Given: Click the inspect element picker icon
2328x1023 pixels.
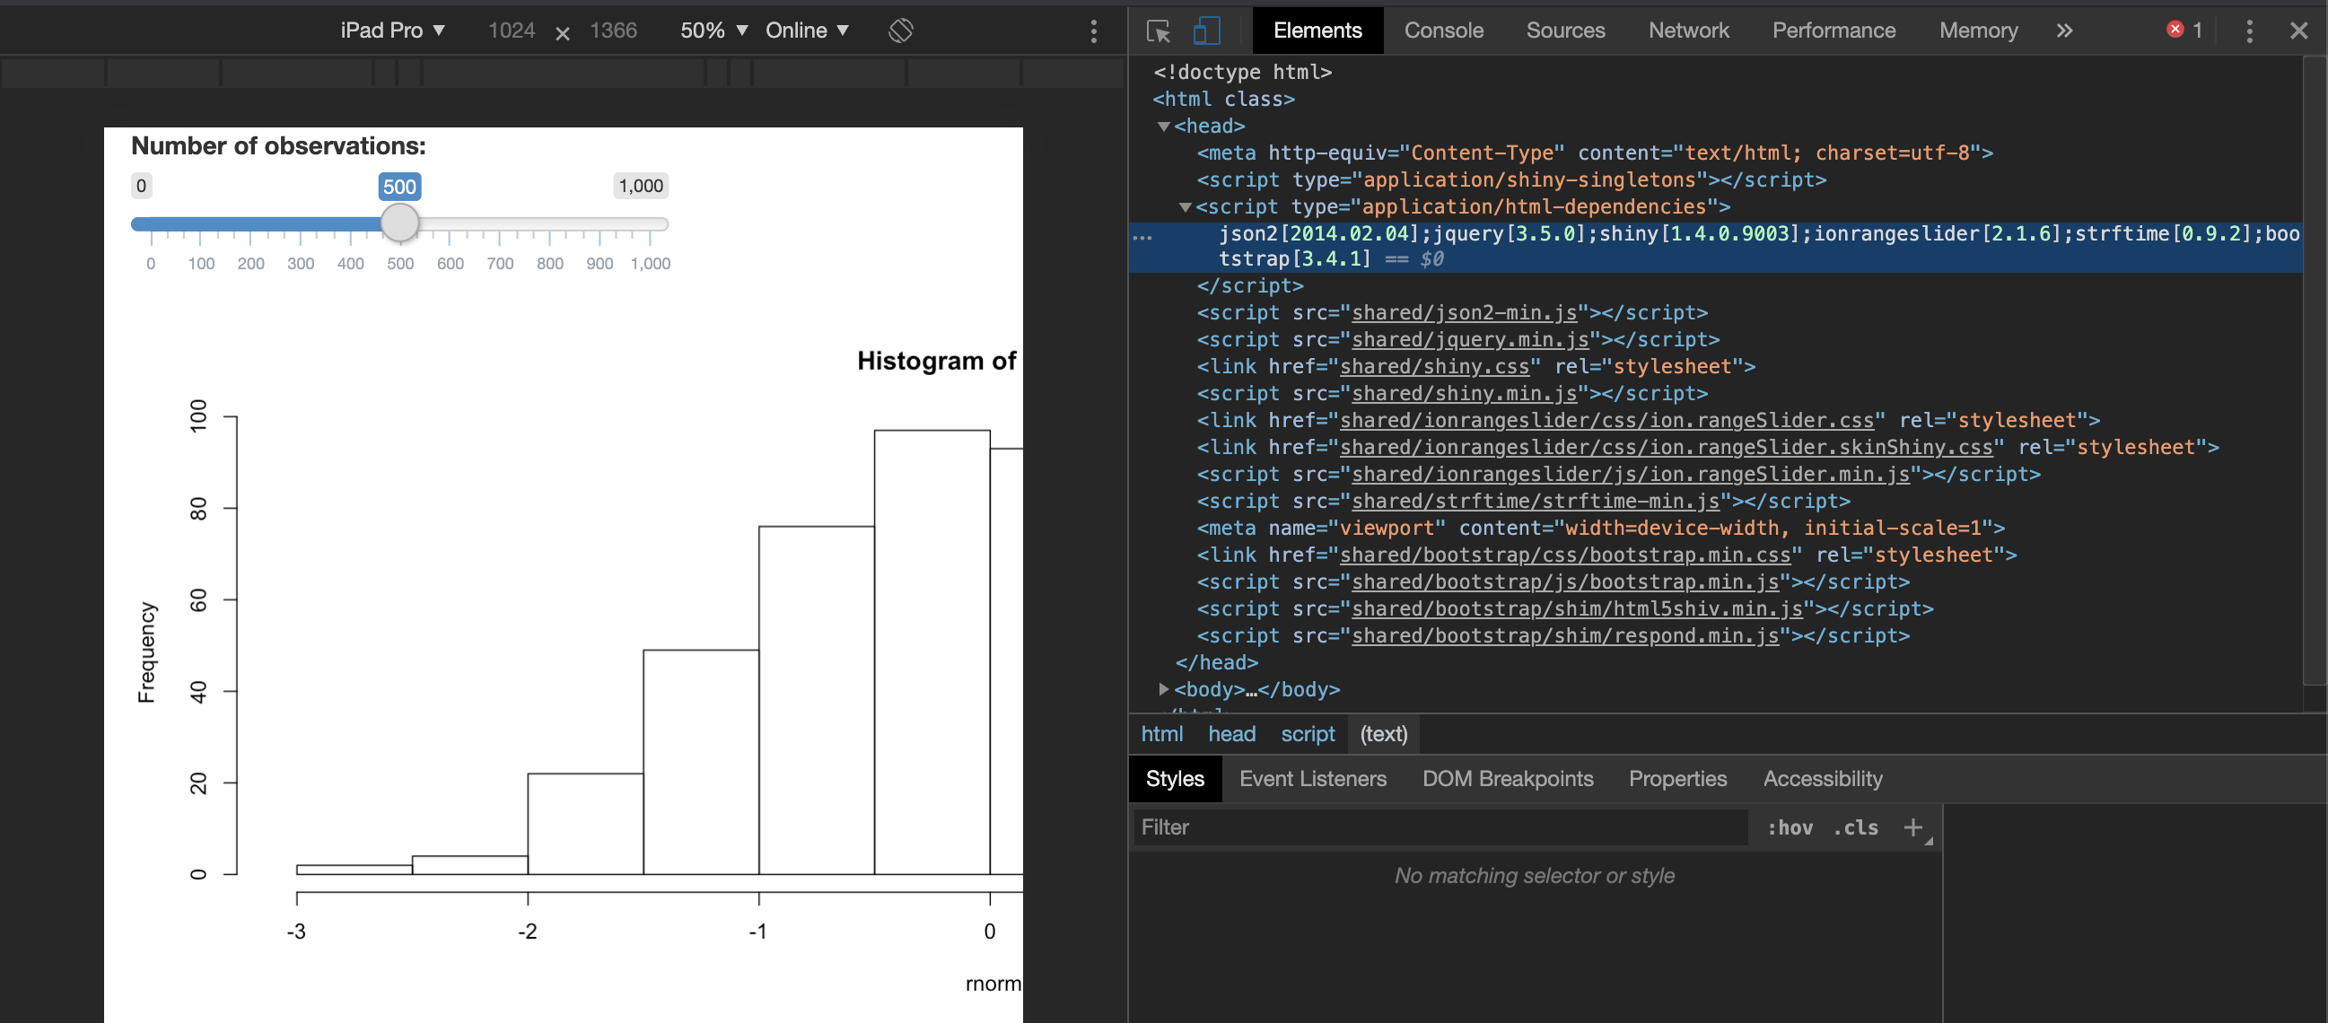Looking at the screenshot, I should [1158, 31].
